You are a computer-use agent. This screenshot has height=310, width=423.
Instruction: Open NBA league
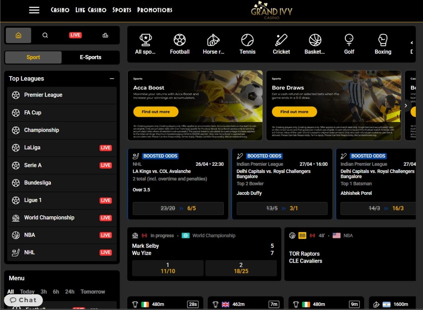(62, 235)
